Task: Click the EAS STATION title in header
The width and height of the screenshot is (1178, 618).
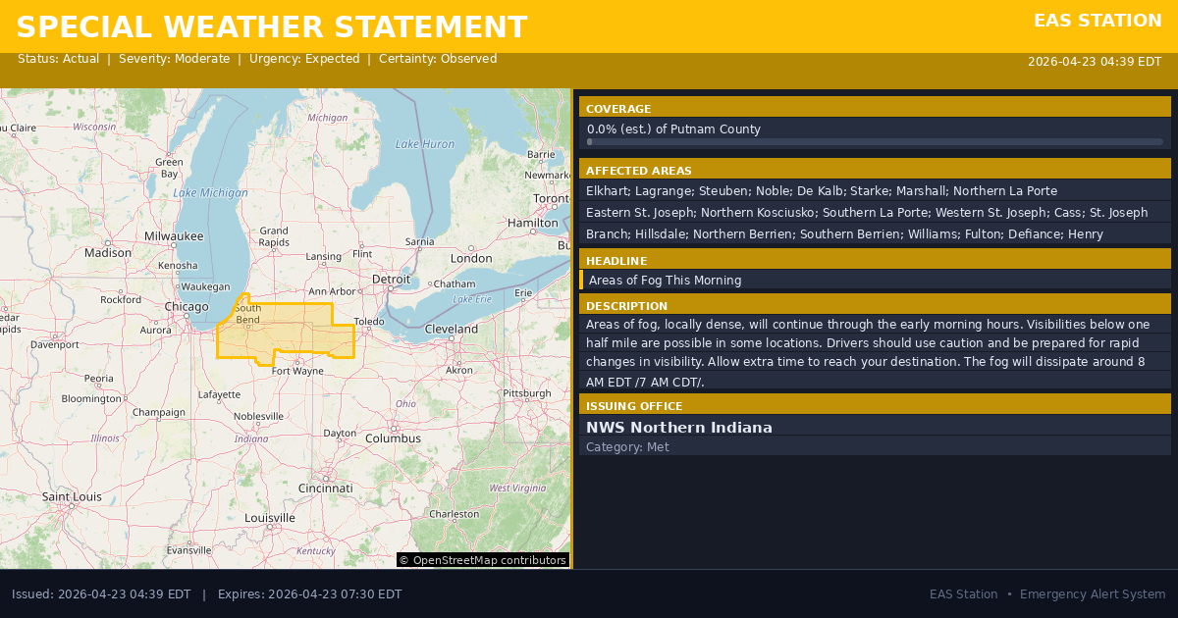Action: pyautogui.click(x=1097, y=21)
